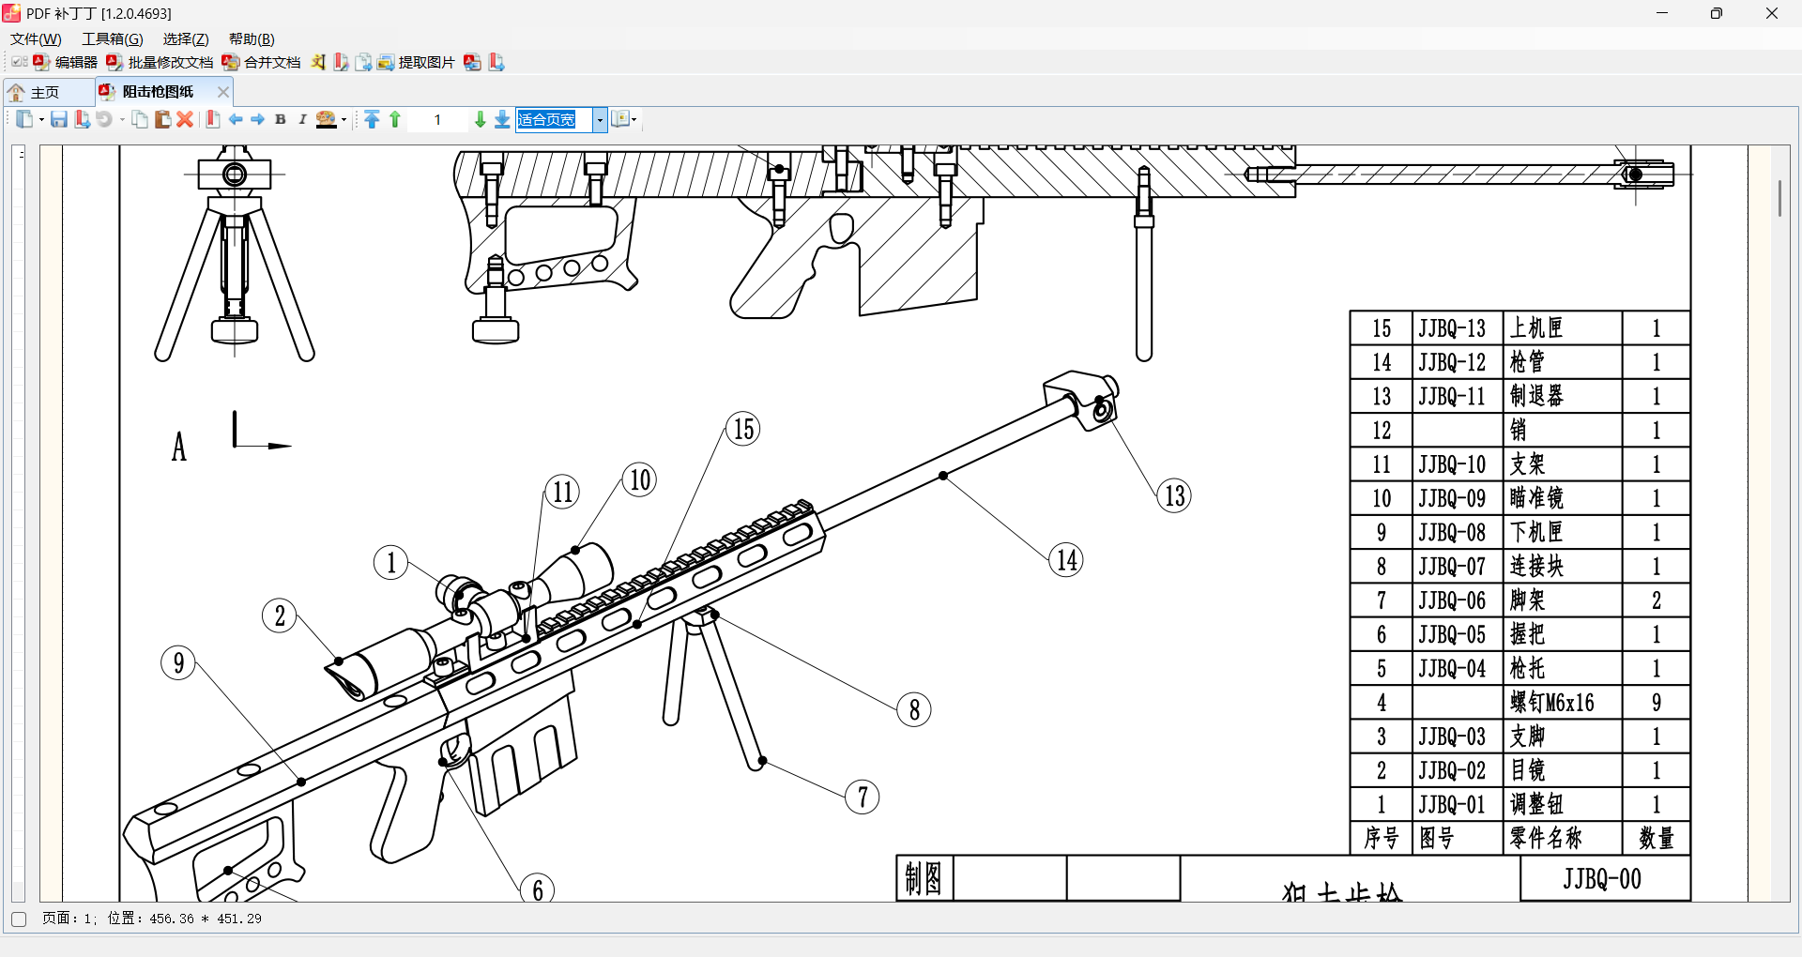The image size is (1802, 957).
Task: Switch to the 主页 tab
Action: click(x=43, y=91)
